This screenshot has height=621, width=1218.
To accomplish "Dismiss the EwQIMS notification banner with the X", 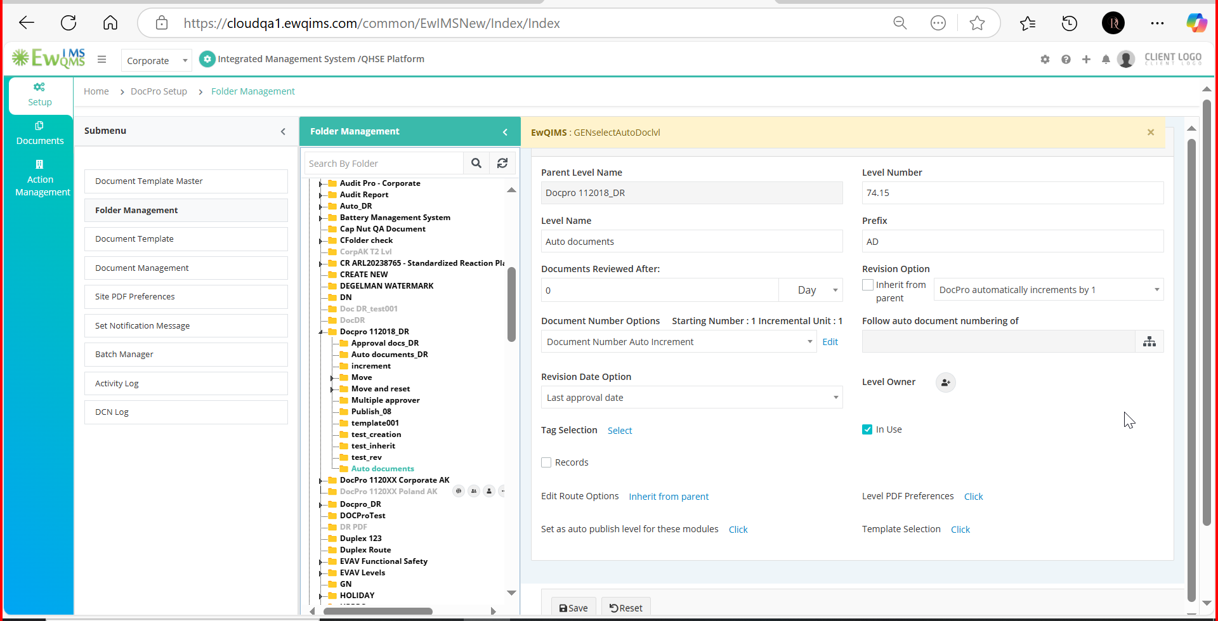I will pyautogui.click(x=1151, y=133).
